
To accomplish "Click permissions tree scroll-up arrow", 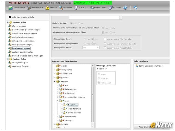I will (x=93, y=65).
